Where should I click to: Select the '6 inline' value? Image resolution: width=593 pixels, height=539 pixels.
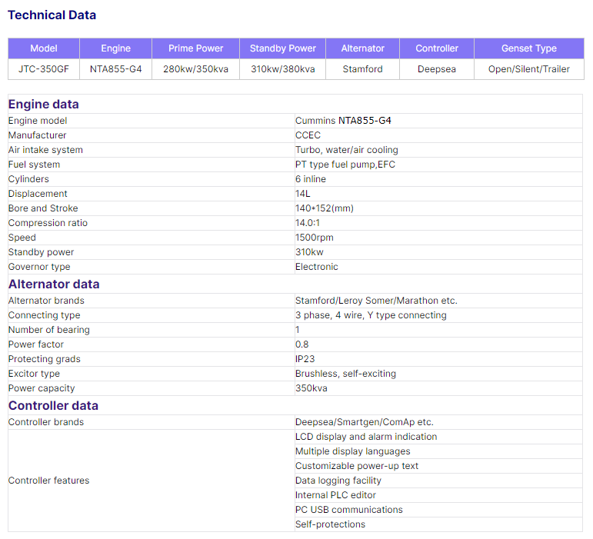[311, 179]
